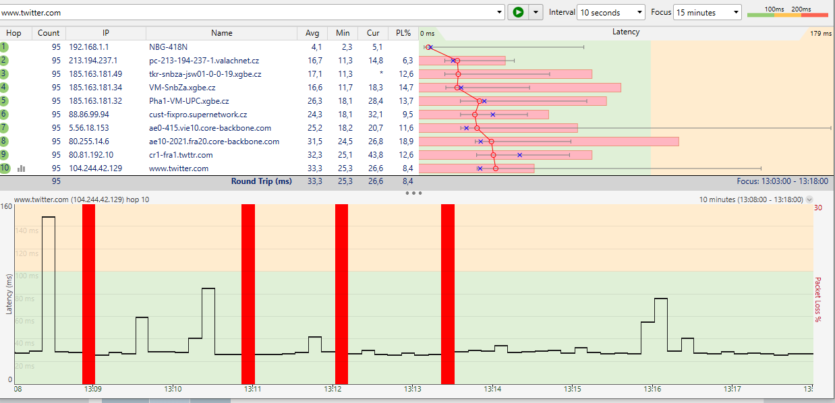The width and height of the screenshot is (835, 403).
Task: Click the hop 8 green circle
Action: point(4,142)
